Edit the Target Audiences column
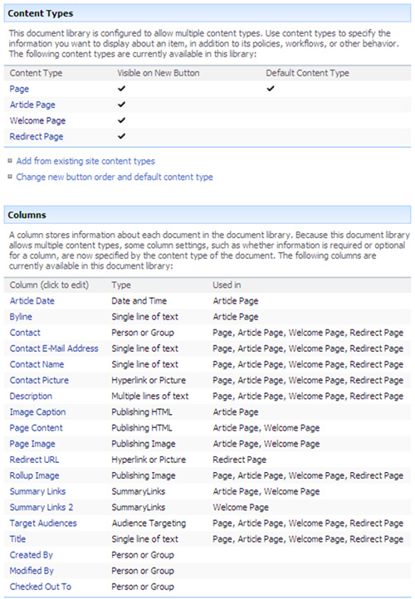This screenshot has width=415, height=599. (x=43, y=524)
